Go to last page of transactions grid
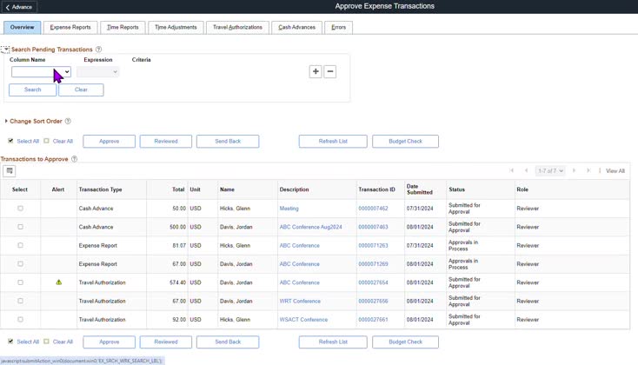 tap(588, 170)
